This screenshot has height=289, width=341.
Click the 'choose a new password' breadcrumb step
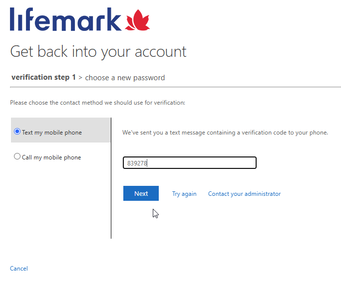pyautogui.click(x=125, y=78)
